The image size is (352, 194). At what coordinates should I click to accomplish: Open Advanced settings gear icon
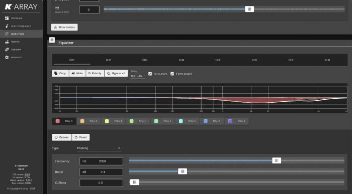tap(7, 57)
